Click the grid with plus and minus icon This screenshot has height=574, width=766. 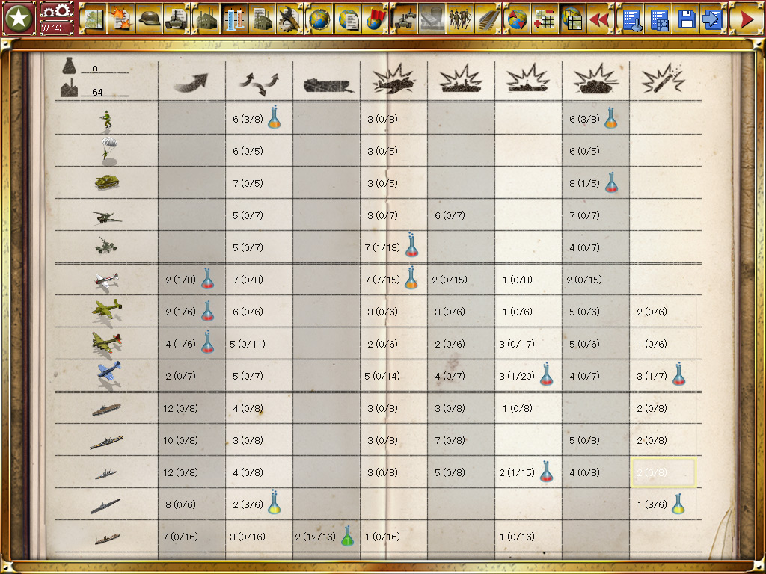(x=545, y=19)
